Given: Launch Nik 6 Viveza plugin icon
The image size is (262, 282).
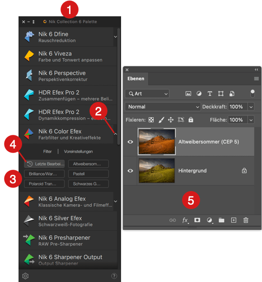Looking at the screenshot, I should tap(29, 56).
